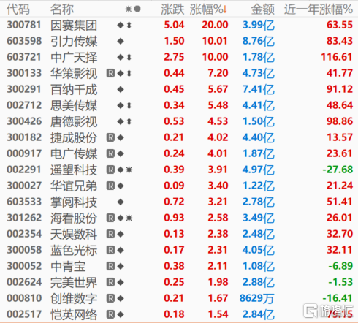Click the diamond marker on 掌阅科技 row
Image resolution: width=358 pixels, height=323 pixels.
[x=121, y=202]
